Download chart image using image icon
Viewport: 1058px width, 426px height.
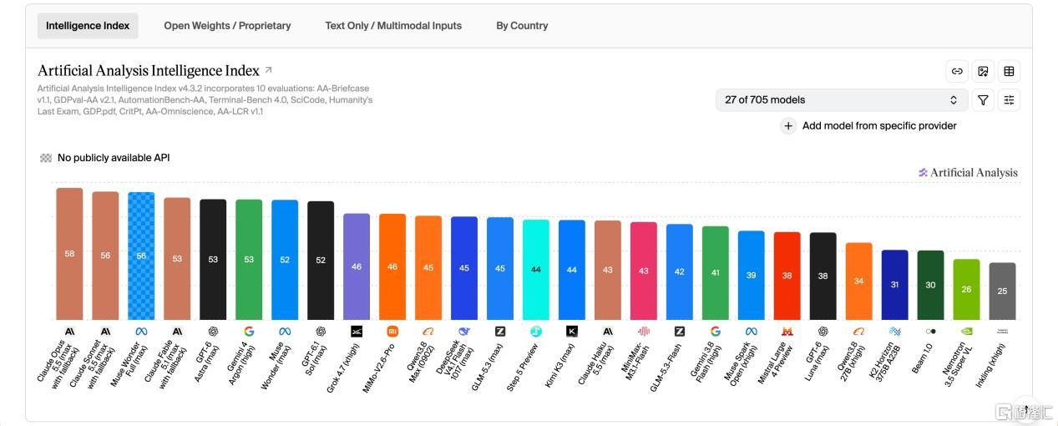point(983,72)
